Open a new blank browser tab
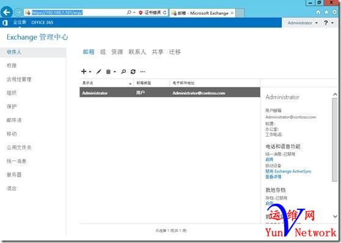The height and width of the screenshot is (243, 341). 240,13
